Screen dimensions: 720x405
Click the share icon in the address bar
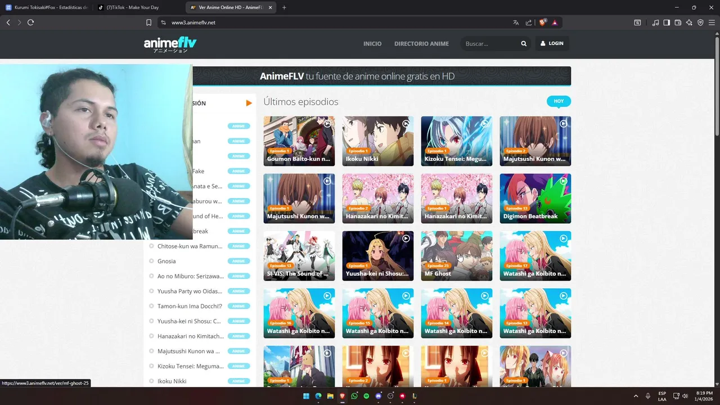(x=529, y=22)
